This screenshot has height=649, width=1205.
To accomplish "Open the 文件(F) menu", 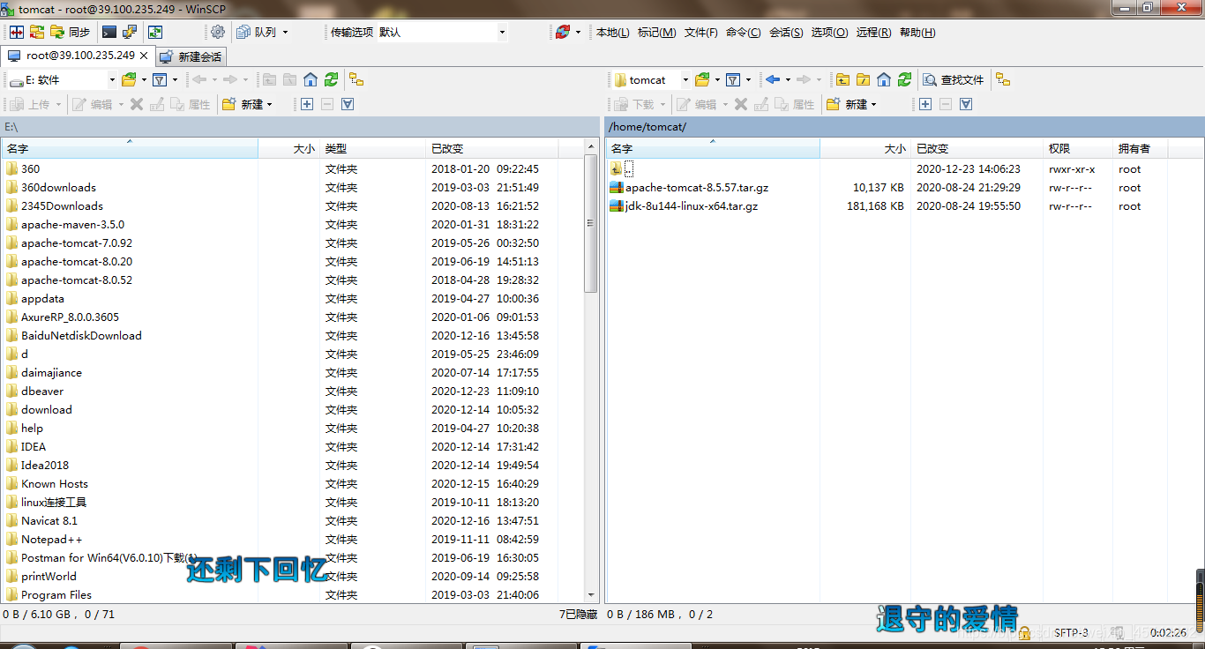I will pyautogui.click(x=701, y=33).
